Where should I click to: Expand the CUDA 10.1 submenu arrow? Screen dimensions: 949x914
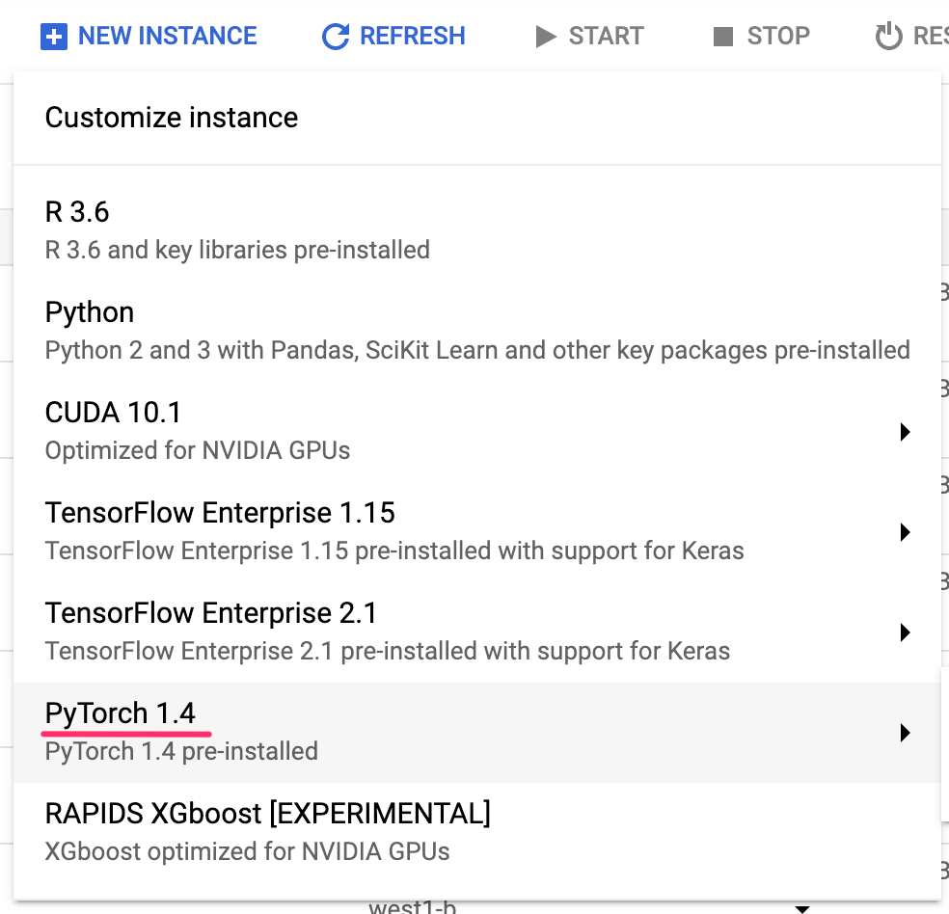(x=905, y=432)
